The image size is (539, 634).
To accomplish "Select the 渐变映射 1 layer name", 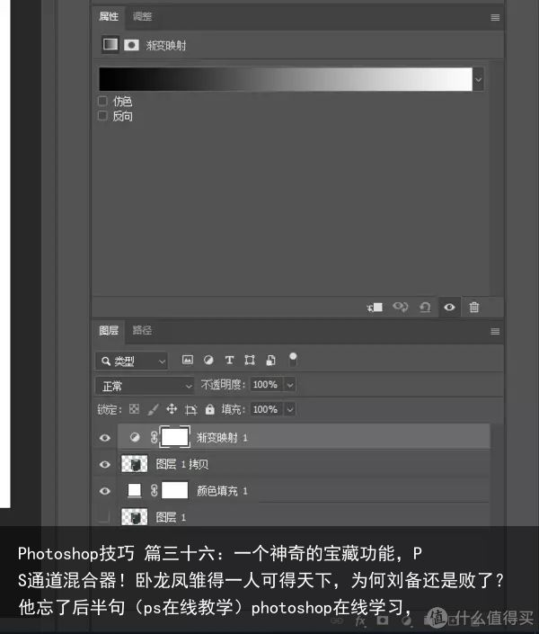I will (222, 437).
